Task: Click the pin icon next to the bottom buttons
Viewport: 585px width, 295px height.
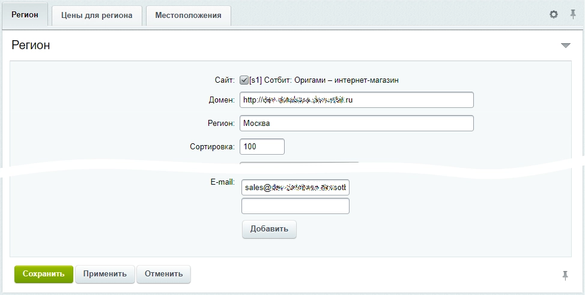Action: pyautogui.click(x=565, y=276)
